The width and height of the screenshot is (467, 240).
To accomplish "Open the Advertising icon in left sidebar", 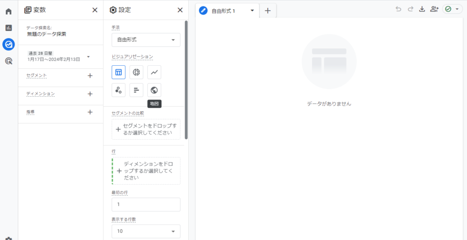I will tap(9, 61).
